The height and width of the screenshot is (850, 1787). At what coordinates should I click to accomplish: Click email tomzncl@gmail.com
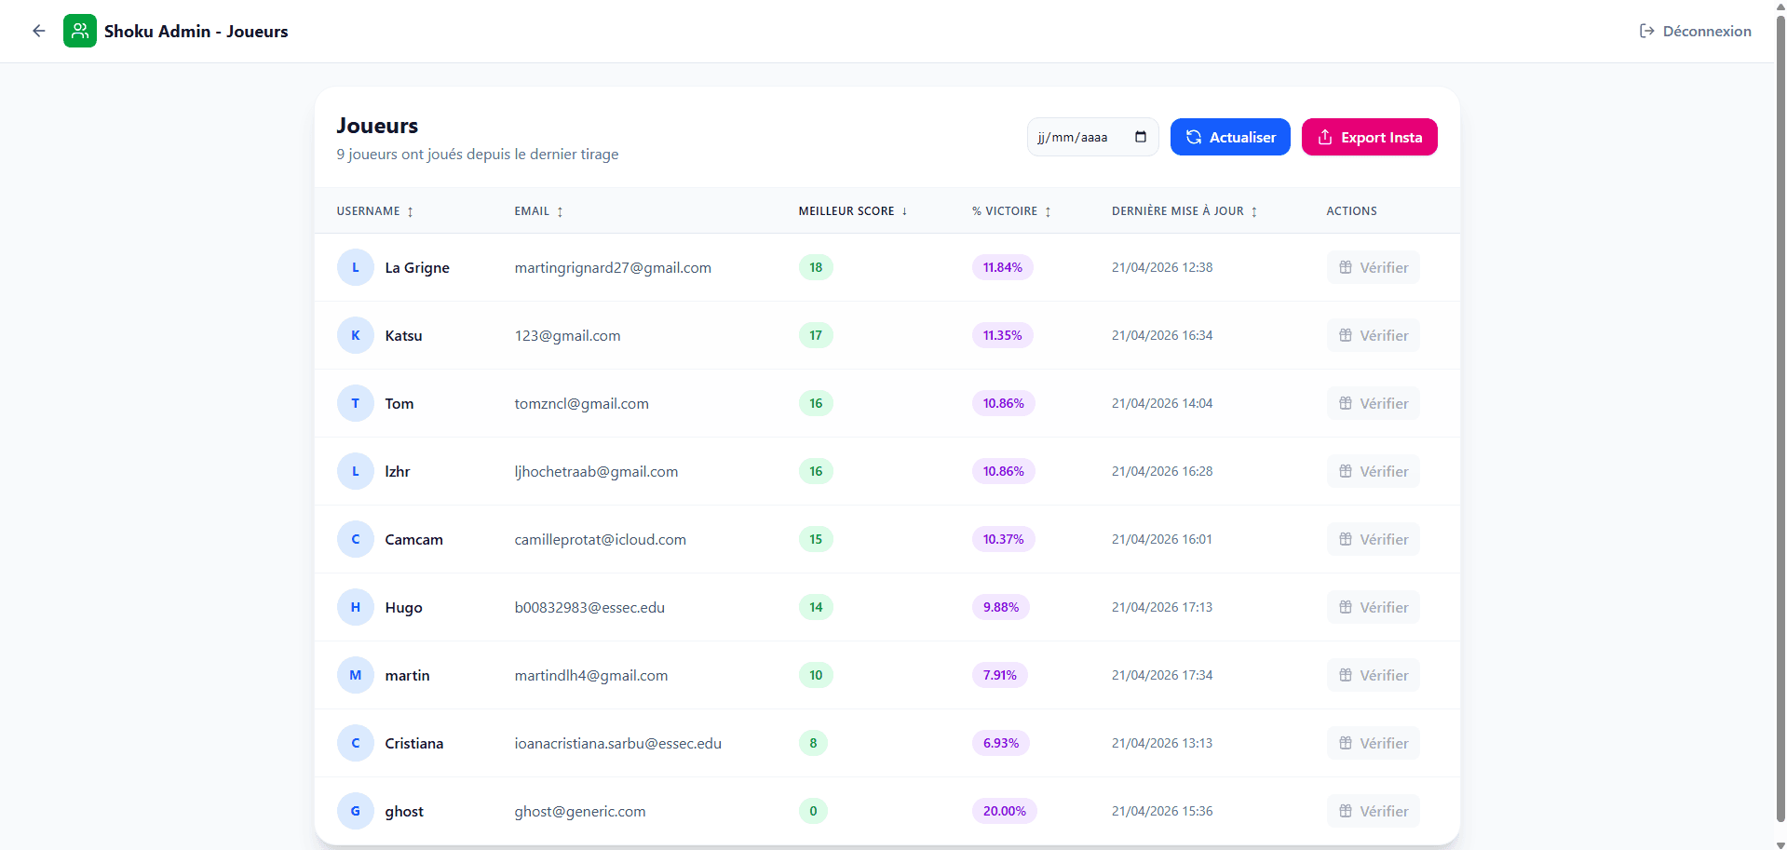pos(581,403)
